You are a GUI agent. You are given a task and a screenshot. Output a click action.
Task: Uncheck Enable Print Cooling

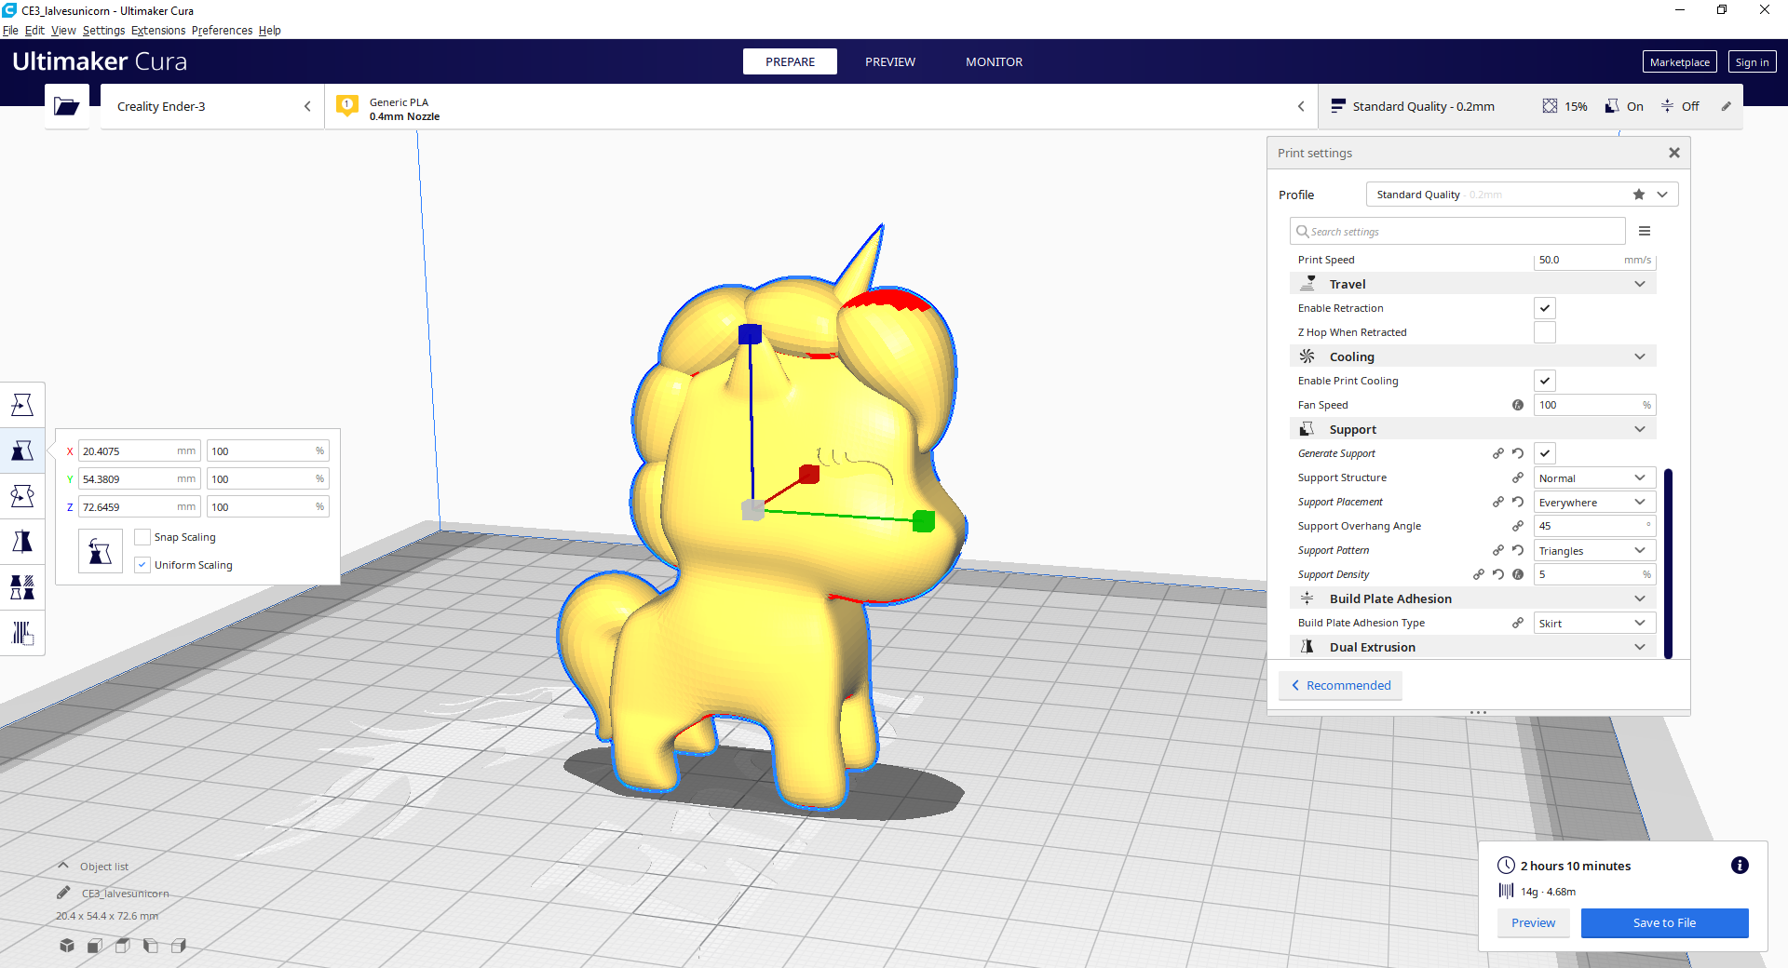coord(1545,381)
